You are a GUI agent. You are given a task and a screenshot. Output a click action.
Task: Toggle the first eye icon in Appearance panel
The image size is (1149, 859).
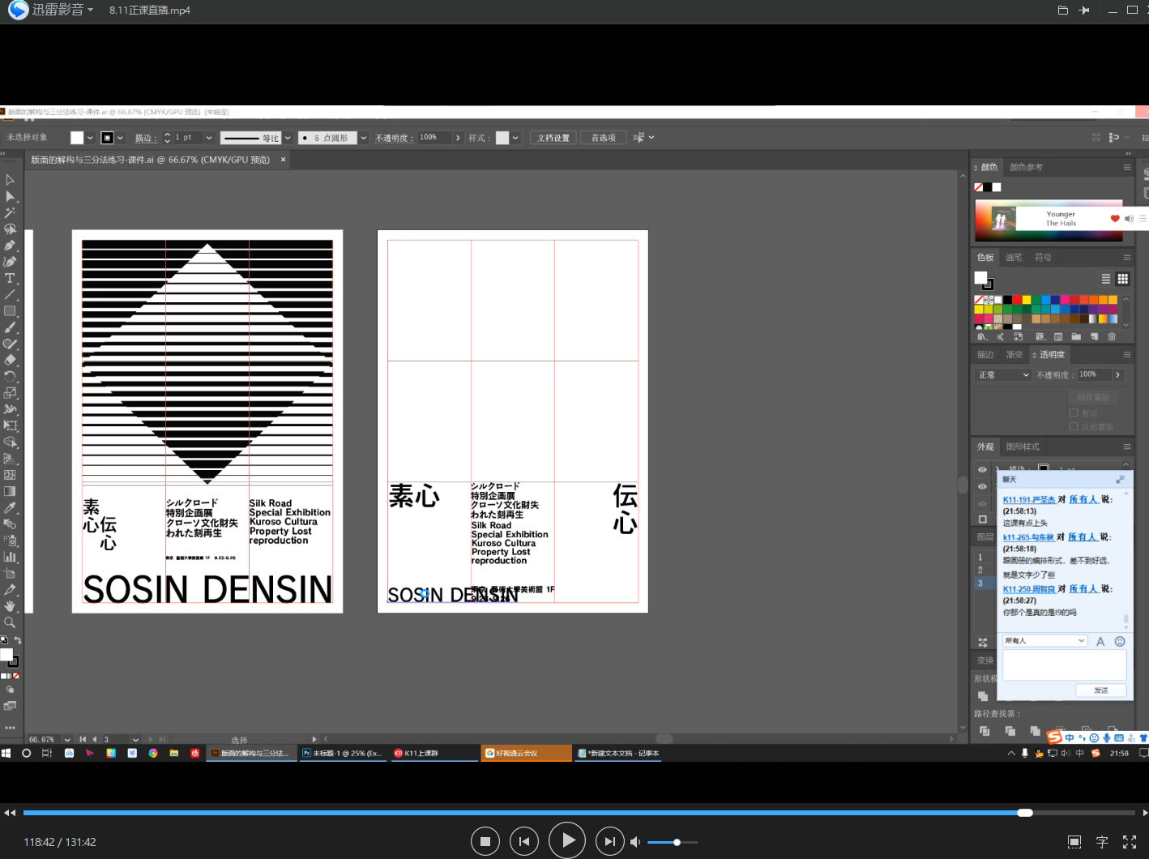982,470
